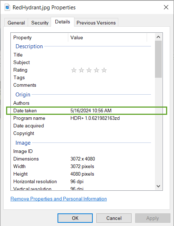This screenshot has height=226, width=174.
Task: Set rating to four stars
Action: [x=96, y=70]
